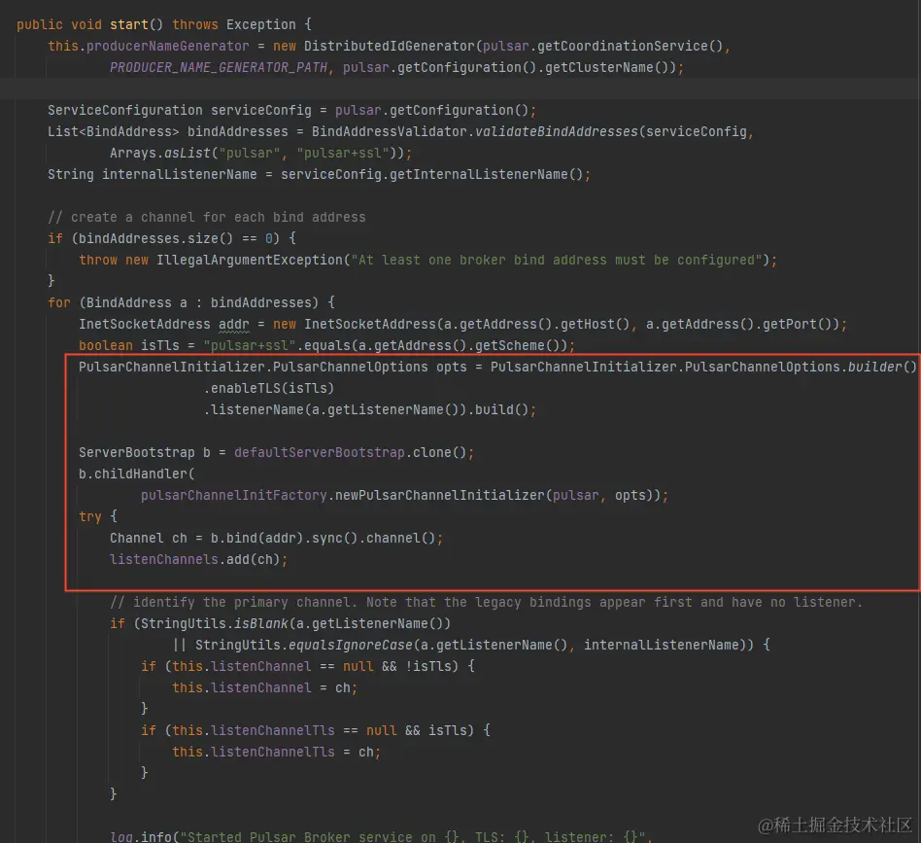Viewport: 921px width, 843px height.
Task: Click getCoordinationService() call
Action: point(630,46)
